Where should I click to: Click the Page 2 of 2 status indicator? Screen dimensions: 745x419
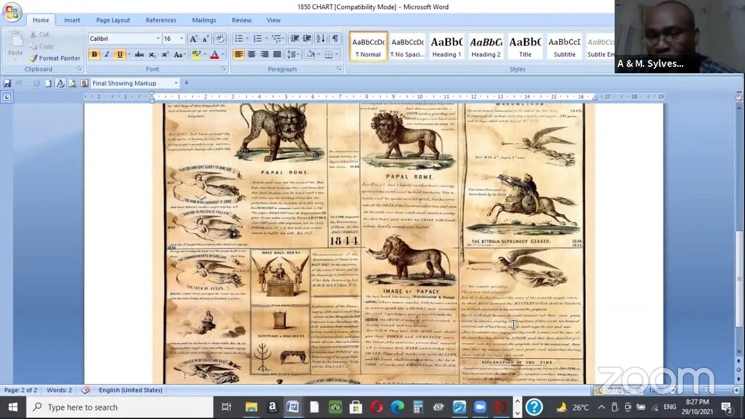pos(20,390)
